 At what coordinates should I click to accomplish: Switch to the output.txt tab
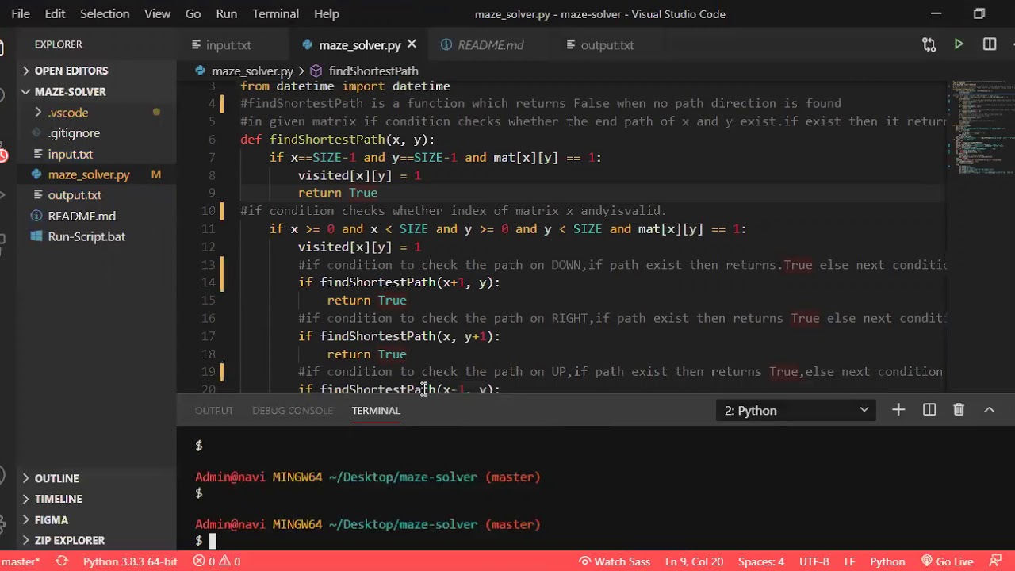(x=607, y=44)
